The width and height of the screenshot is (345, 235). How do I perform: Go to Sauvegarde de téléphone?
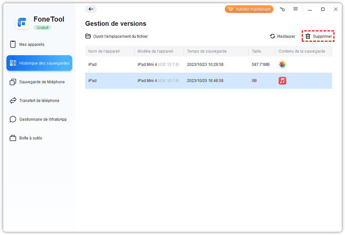click(x=42, y=82)
